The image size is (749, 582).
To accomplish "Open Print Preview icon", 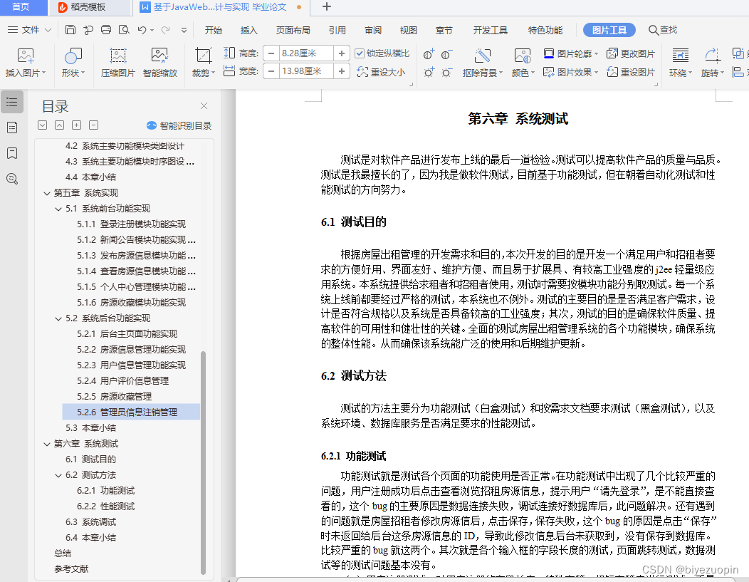I will click(x=124, y=30).
